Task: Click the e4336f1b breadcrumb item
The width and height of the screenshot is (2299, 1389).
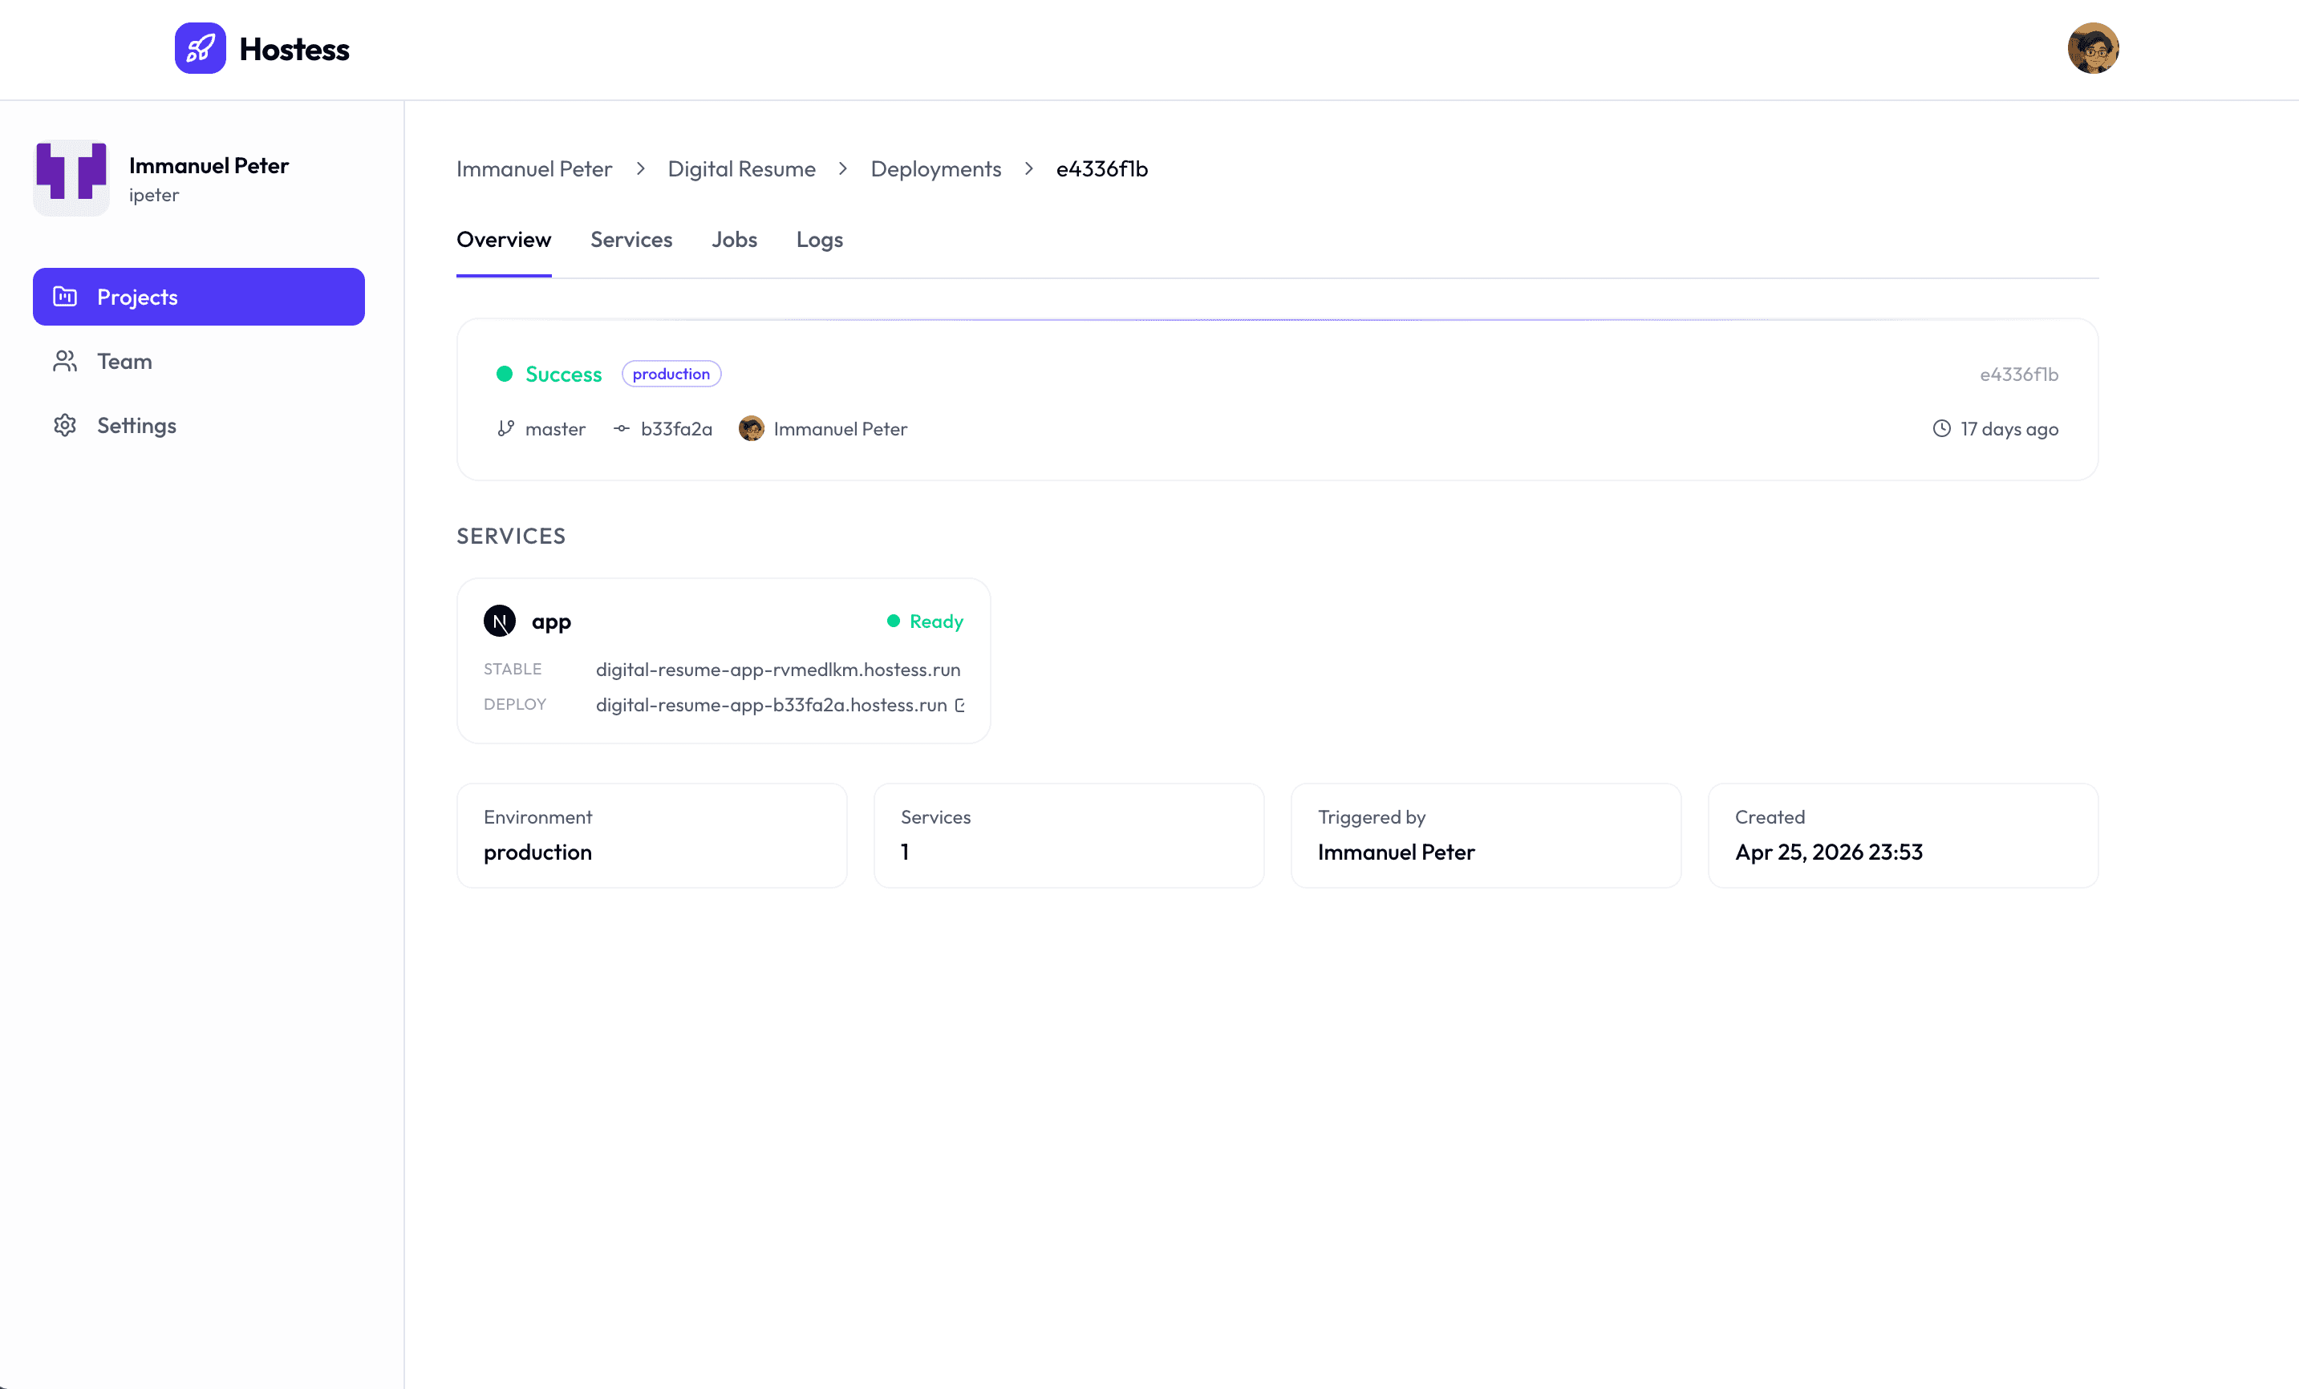Action: [1102, 169]
